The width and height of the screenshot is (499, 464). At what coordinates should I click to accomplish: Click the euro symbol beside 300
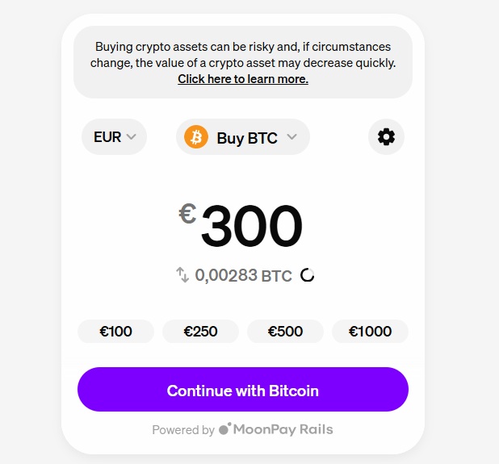point(187,215)
